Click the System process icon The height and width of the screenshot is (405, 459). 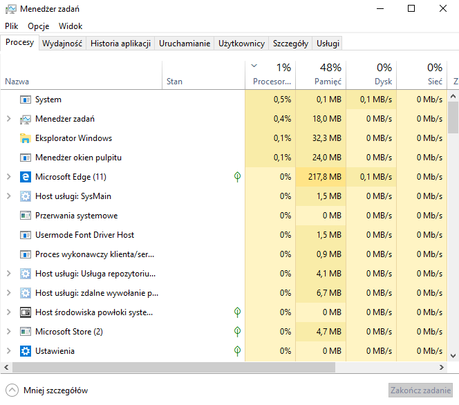pyautogui.click(x=26, y=100)
